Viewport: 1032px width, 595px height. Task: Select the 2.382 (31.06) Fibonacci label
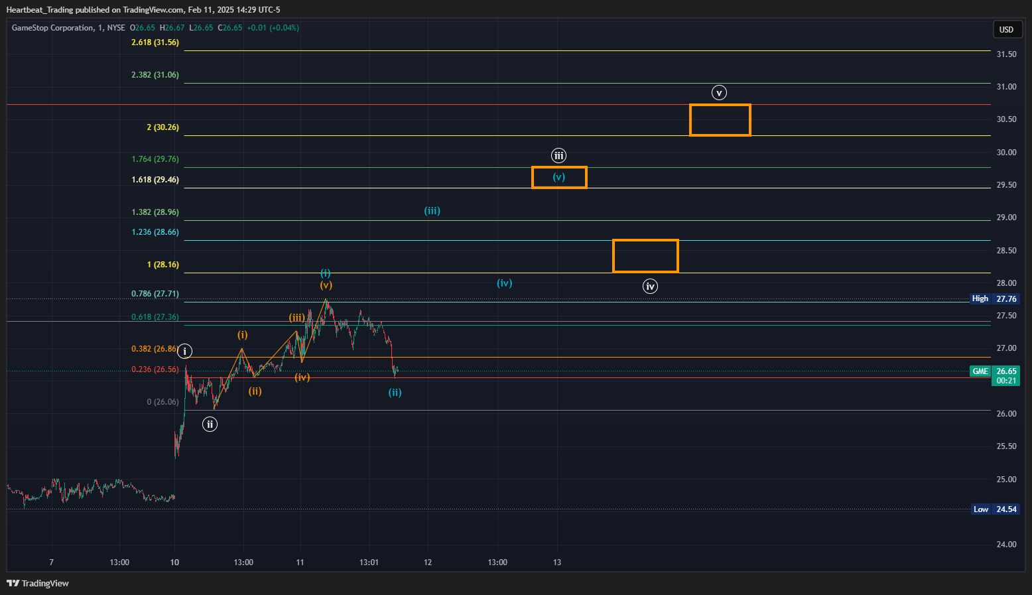tap(155, 75)
